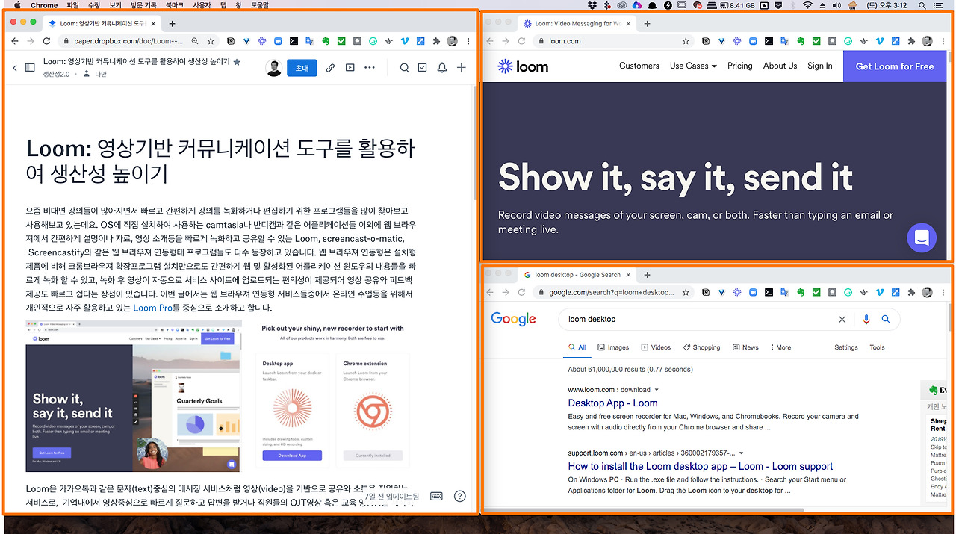956x534 pixels.
Task: Open Google search Tools
Action: [x=877, y=347]
